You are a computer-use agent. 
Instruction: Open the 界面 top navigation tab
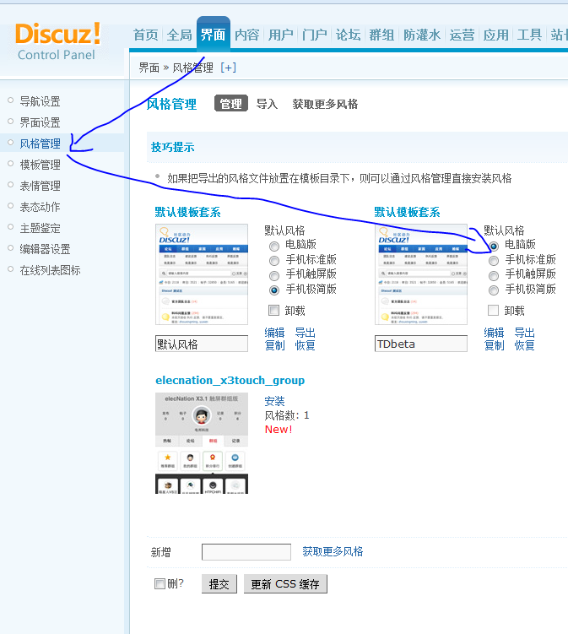[213, 35]
